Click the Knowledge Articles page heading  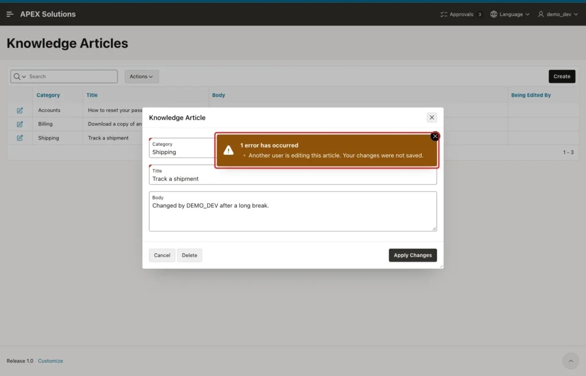(x=68, y=43)
